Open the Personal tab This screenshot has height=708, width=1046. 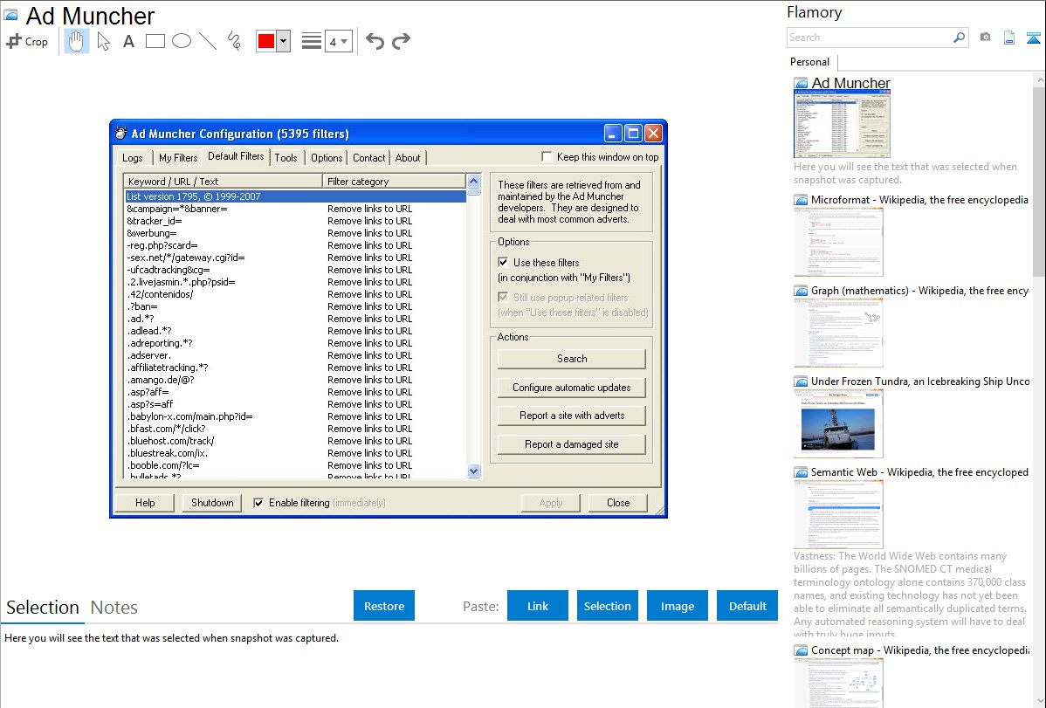(809, 62)
